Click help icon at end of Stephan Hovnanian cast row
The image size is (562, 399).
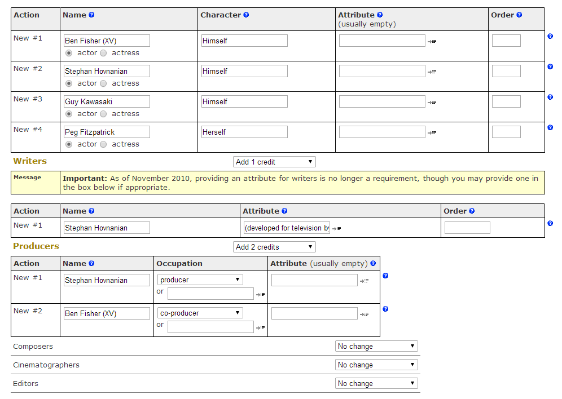(550, 66)
